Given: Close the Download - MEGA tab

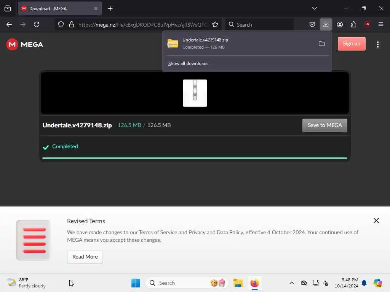Looking at the screenshot, I should (96, 9).
